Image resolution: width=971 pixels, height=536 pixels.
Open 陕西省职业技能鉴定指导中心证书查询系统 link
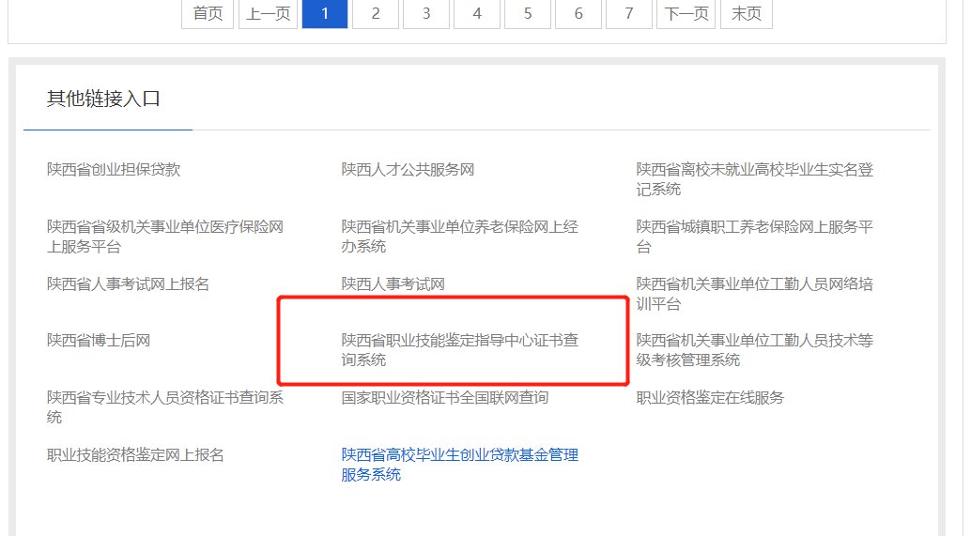click(459, 350)
